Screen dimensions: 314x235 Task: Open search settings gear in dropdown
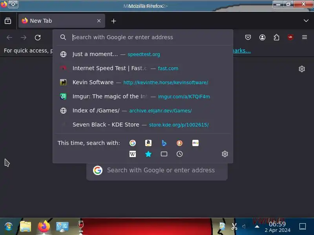click(225, 154)
